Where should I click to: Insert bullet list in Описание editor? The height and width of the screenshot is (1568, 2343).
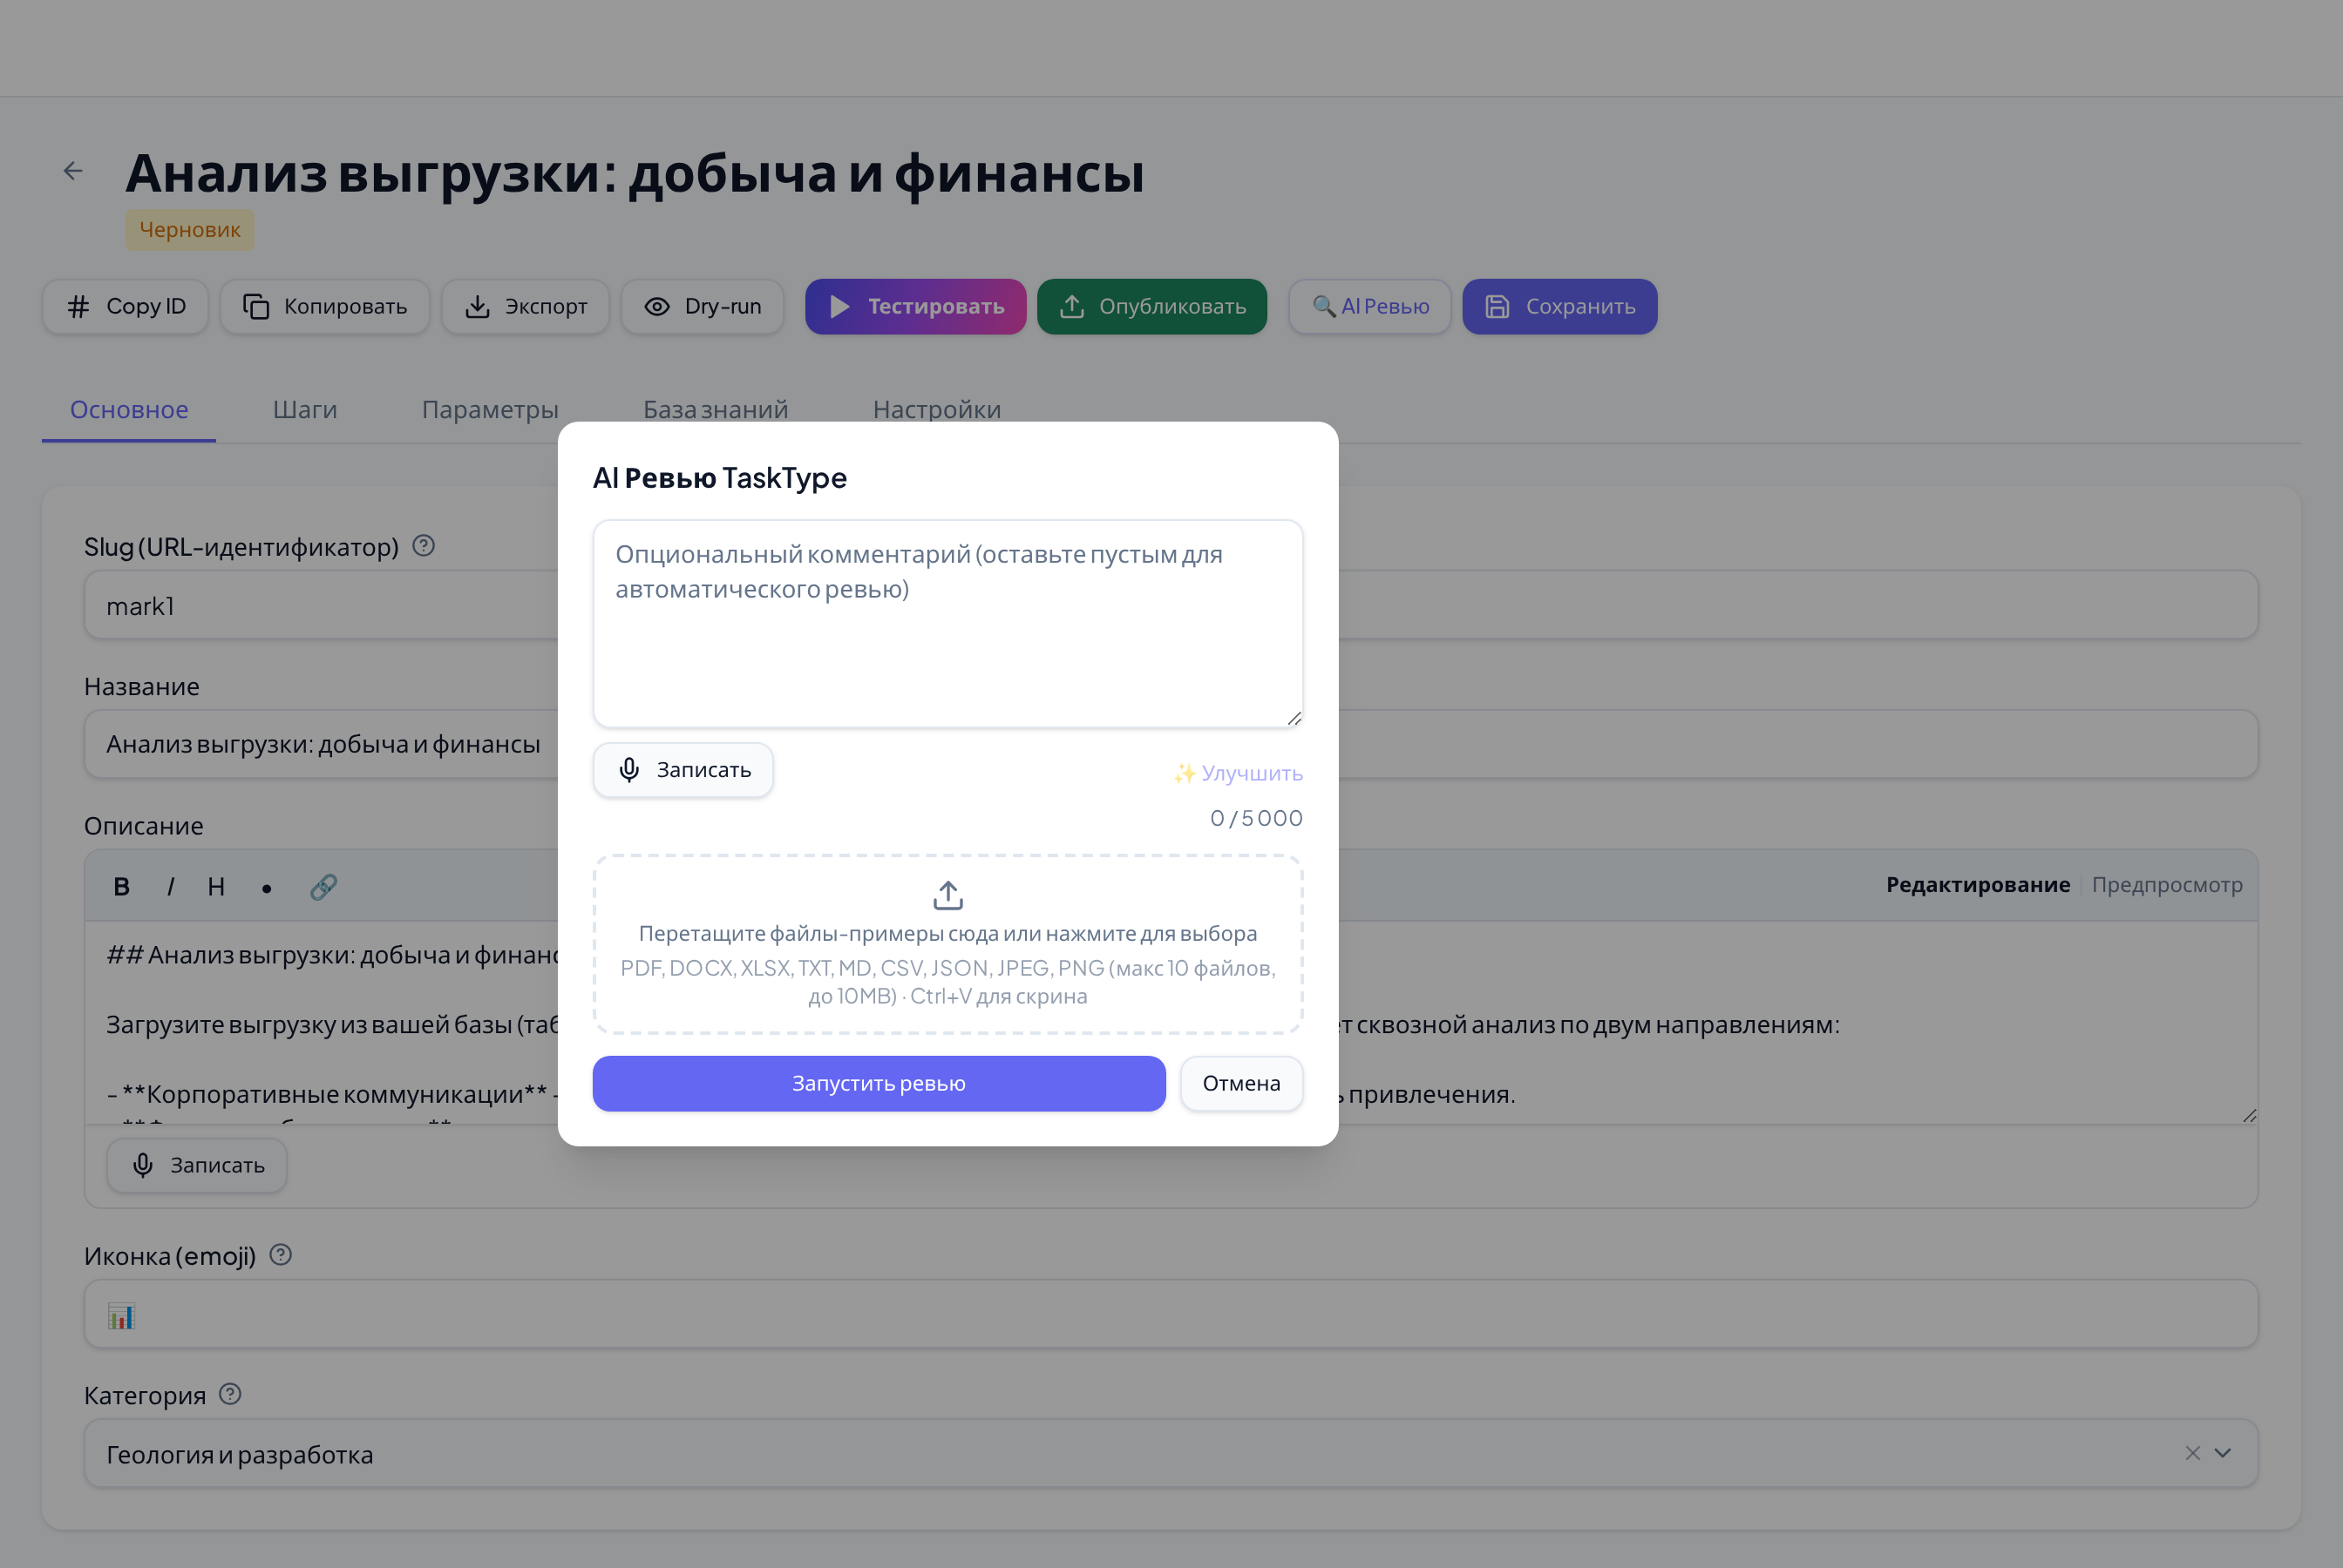[266, 888]
